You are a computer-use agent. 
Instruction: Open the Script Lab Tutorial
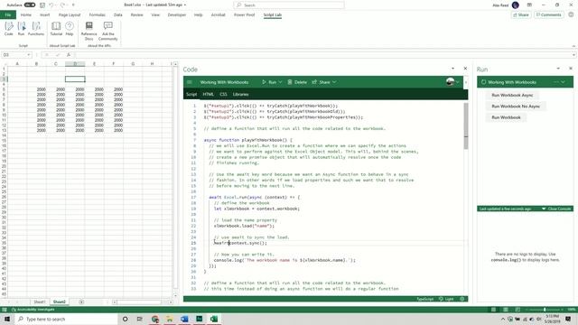(56, 28)
